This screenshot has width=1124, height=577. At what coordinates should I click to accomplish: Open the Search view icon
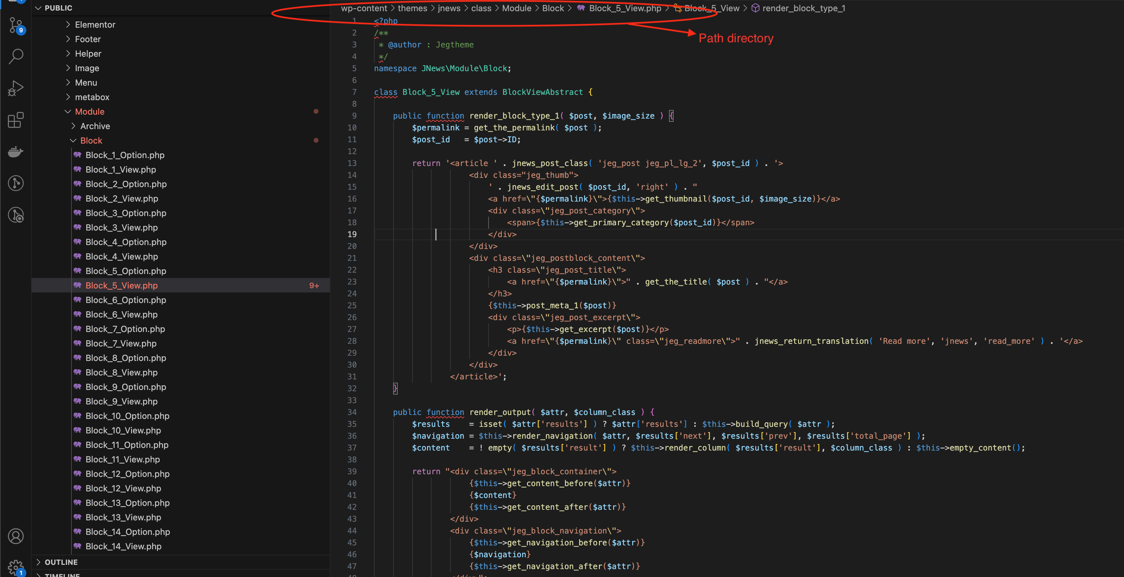[x=16, y=56]
